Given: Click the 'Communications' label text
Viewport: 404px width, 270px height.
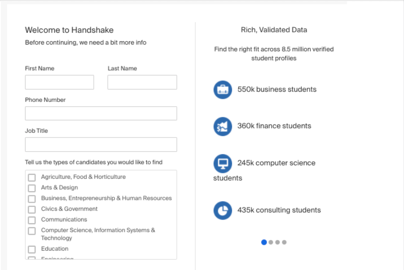Looking at the screenshot, I should click(64, 219).
